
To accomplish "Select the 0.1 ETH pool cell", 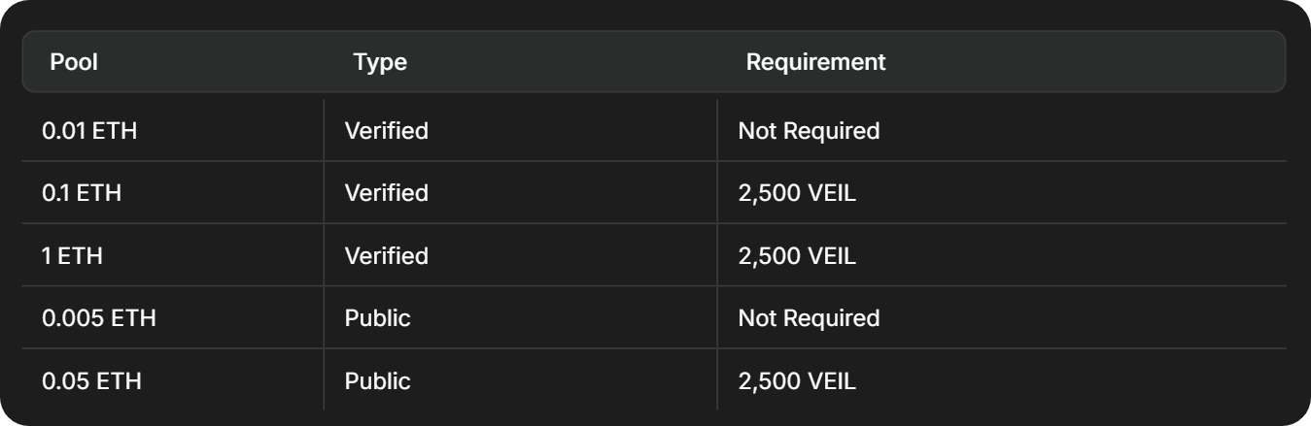I will click(x=82, y=193).
